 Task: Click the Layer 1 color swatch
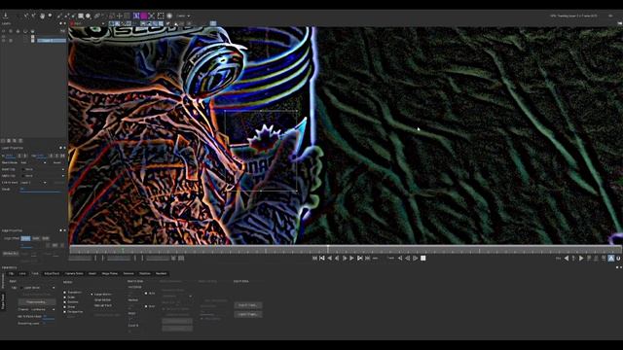coord(32,41)
